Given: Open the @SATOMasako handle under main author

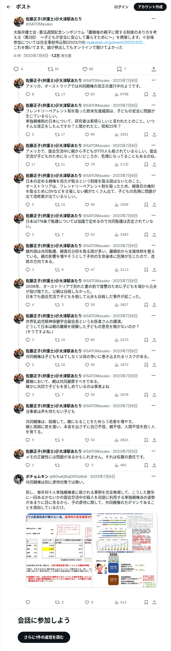Looking at the screenshot, I should pos(39,24).
